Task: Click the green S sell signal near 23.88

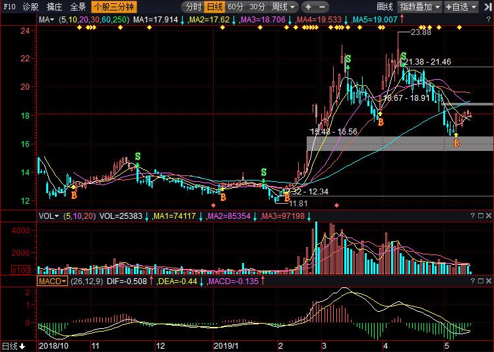Action: [x=403, y=58]
